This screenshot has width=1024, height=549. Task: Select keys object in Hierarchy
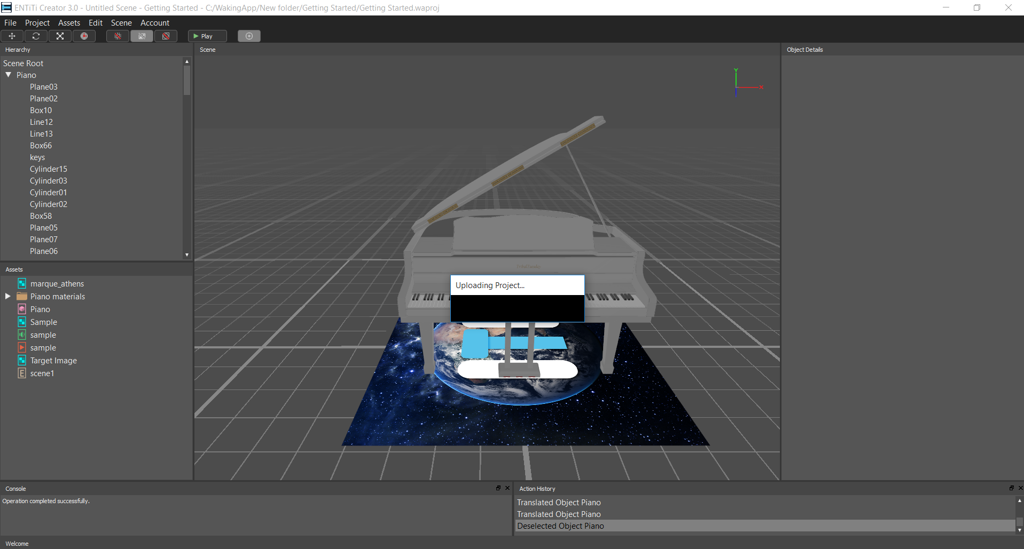pos(37,157)
